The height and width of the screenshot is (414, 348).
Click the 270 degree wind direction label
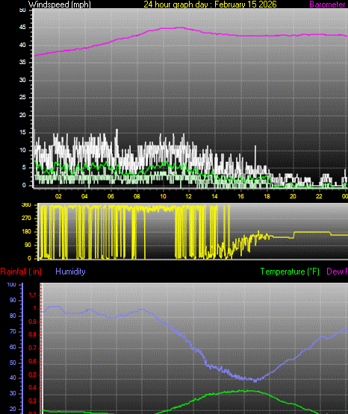pyautogui.click(x=26, y=218)
